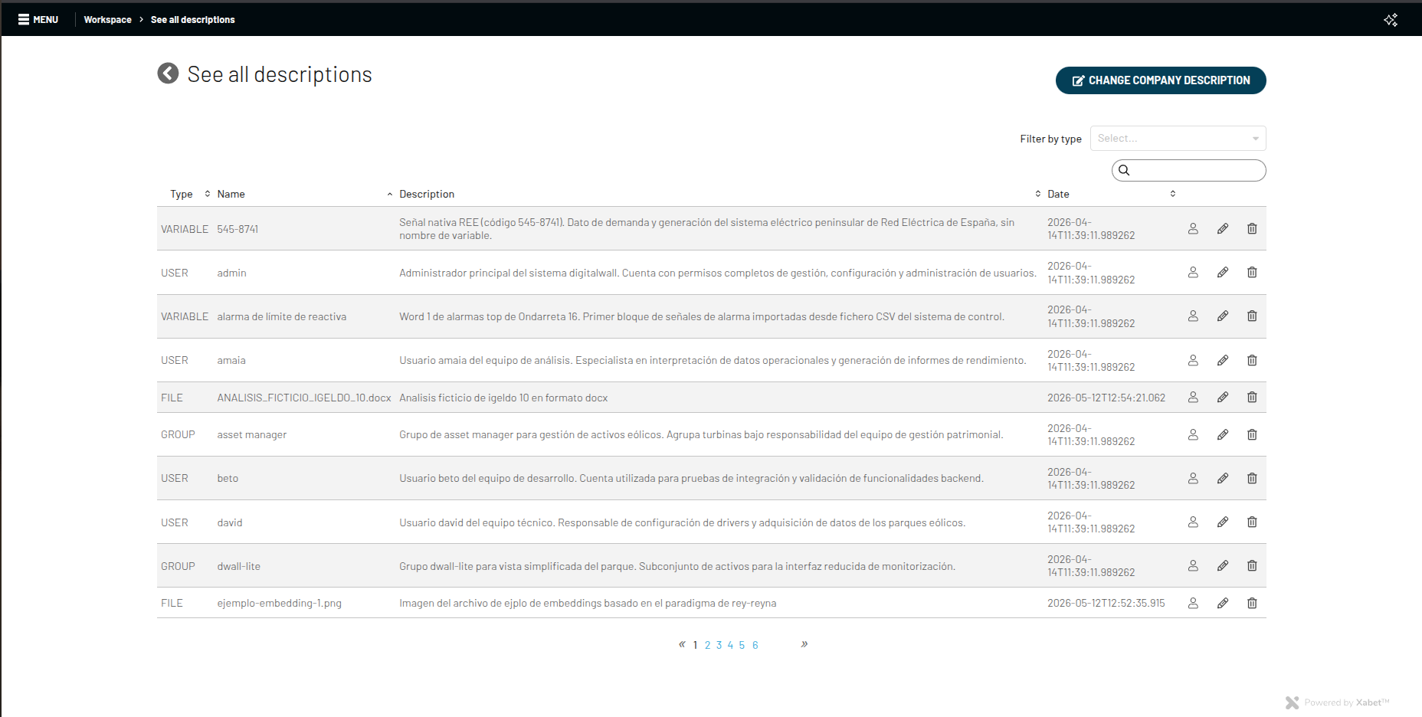
Task: Select the date '2026-05-12T12:54:21.062'
Action: pos(1106,398)
